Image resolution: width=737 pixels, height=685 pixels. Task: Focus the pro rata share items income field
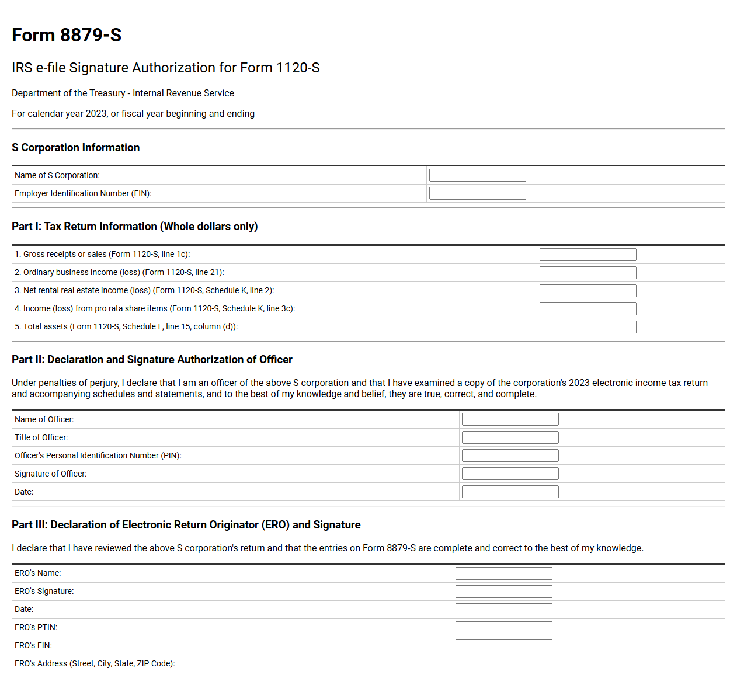[x=587, y=309]
